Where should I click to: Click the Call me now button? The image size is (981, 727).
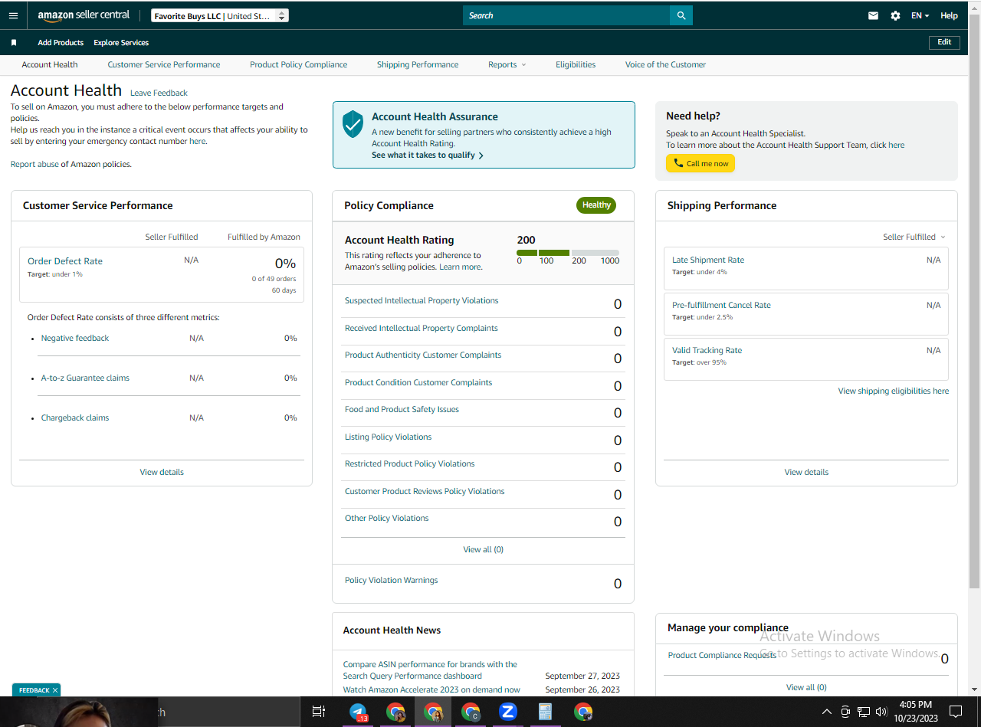coord(700,163)
